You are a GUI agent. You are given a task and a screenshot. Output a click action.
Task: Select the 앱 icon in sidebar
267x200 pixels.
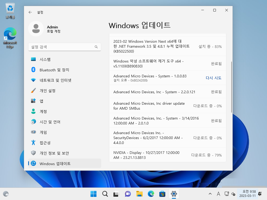tap(33, 101)
